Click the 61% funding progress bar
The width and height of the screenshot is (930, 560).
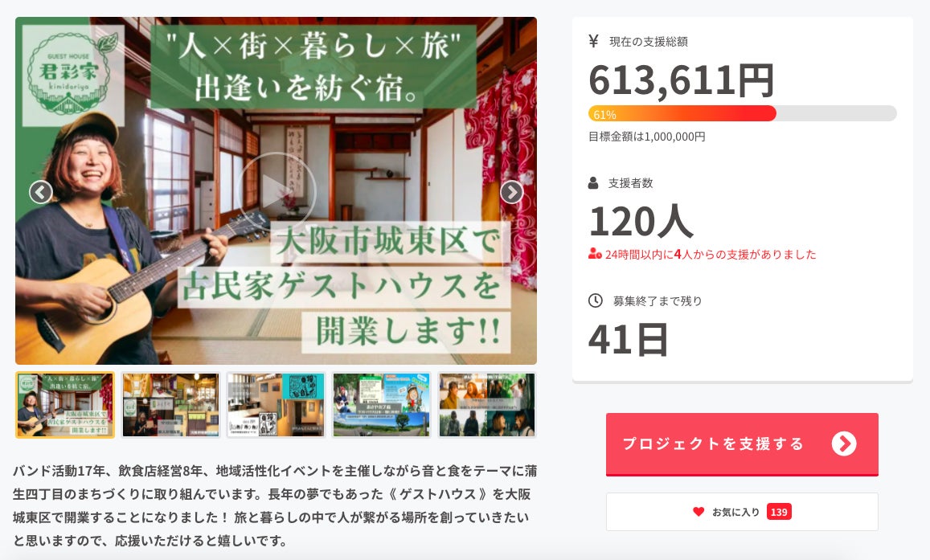742,113
